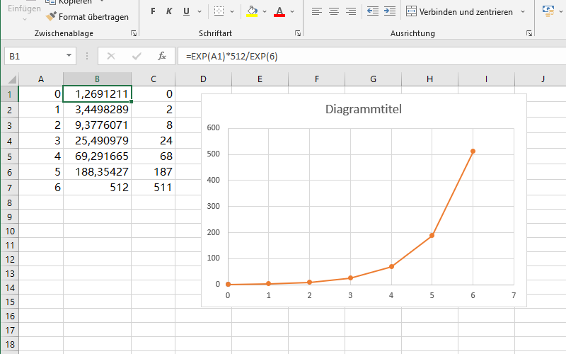This screenshot has height=354, width=566.
Task: Toggle bold formatting with the F button
Action: pos(153,11)
